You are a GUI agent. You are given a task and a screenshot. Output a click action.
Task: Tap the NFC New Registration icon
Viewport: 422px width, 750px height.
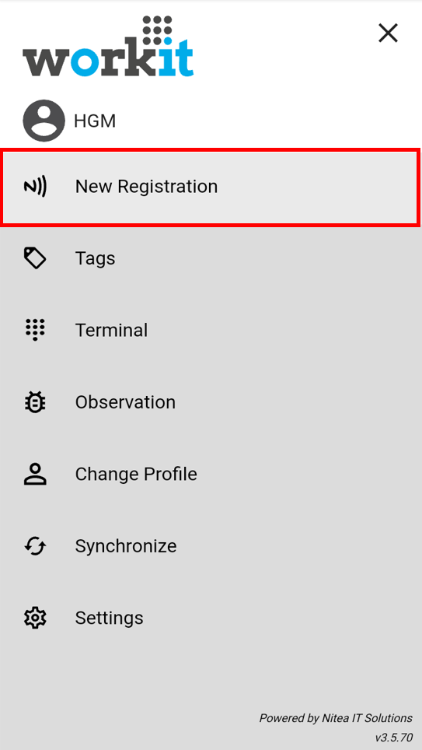coord(35,187)
